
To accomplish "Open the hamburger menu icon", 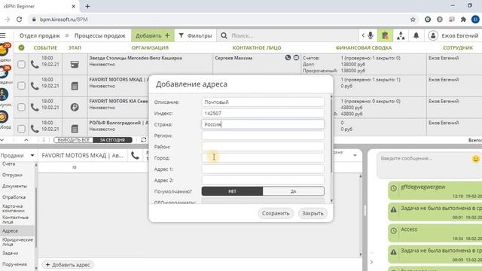I will tap(3, 35).
